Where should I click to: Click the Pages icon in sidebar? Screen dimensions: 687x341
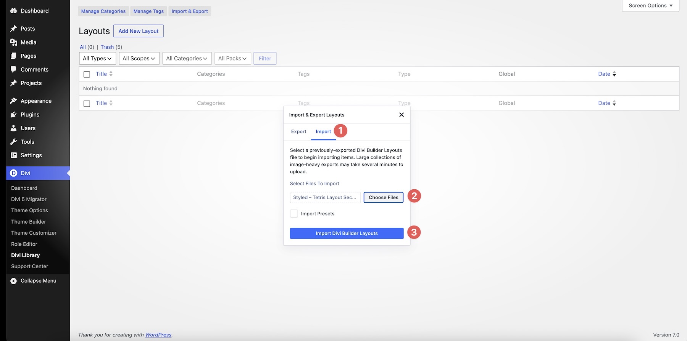click(x=14, y=56)
